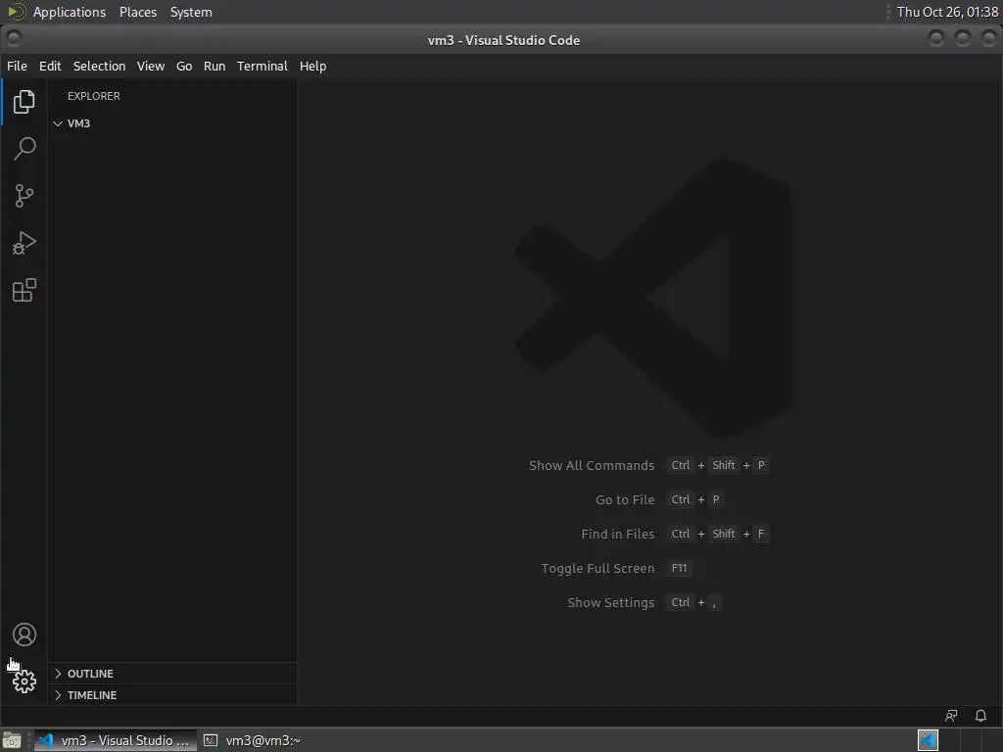1003x752 pixels.
Task: Click the notifications bell in status bar
Action: coord(980,716)
